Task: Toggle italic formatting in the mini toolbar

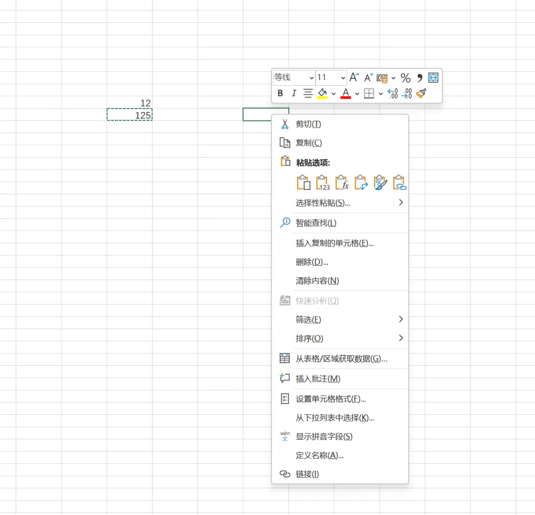Action: [294, 93]
